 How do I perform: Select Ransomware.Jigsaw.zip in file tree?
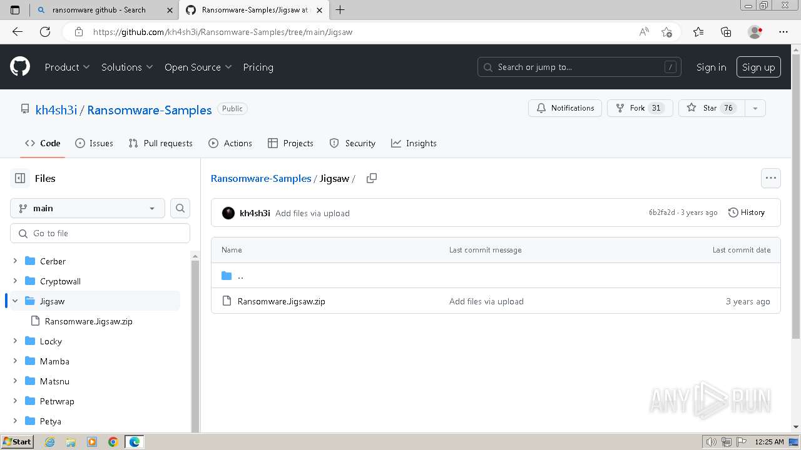point(89,321)
